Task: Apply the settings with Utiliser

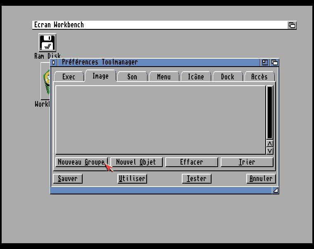Action: click(x=132, y=179)
